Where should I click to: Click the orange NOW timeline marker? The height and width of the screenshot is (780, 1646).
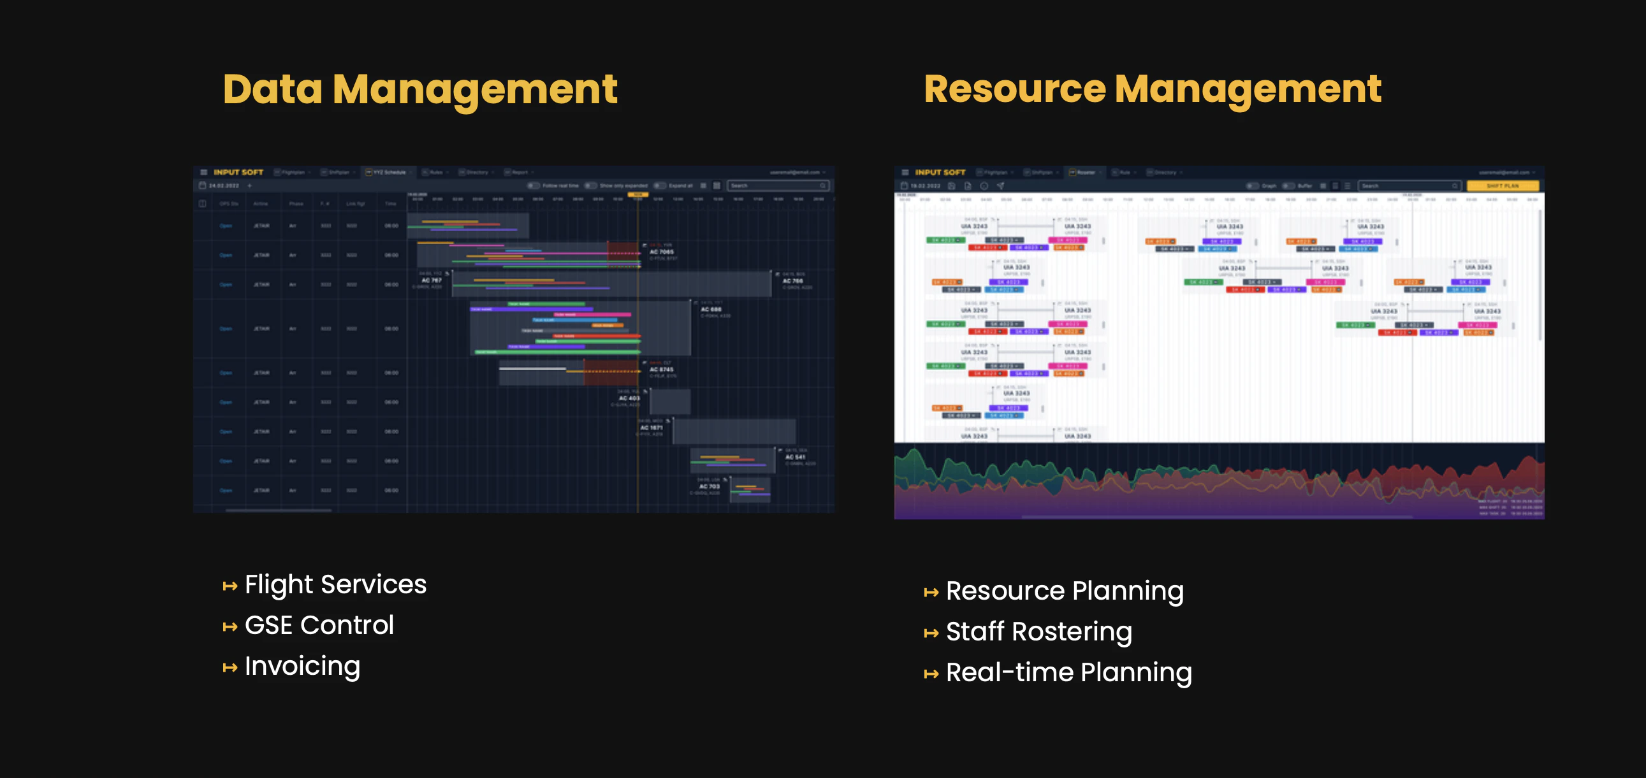(x=637, y=194)
